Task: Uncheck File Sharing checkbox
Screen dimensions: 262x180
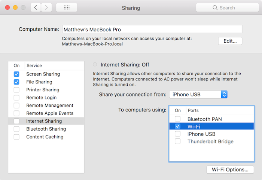Action: pos(16,82)
